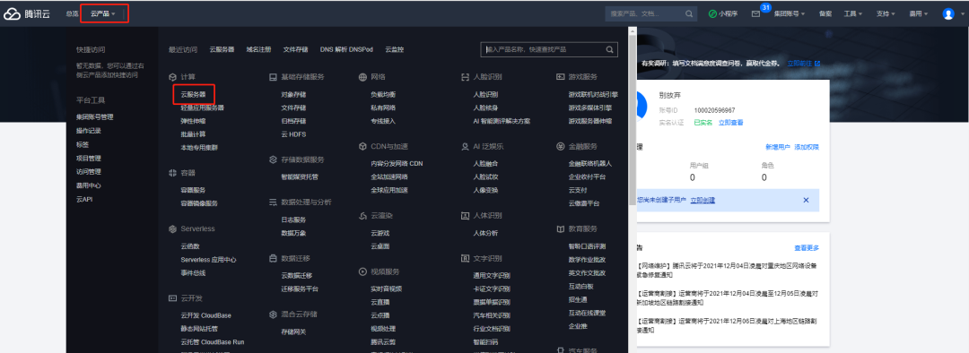969x353 pixels.
Task: Click the 人体识别 category icon
Action: coord(466,216)
